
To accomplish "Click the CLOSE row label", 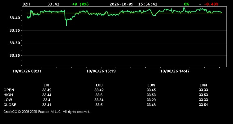I will (10, 105).
